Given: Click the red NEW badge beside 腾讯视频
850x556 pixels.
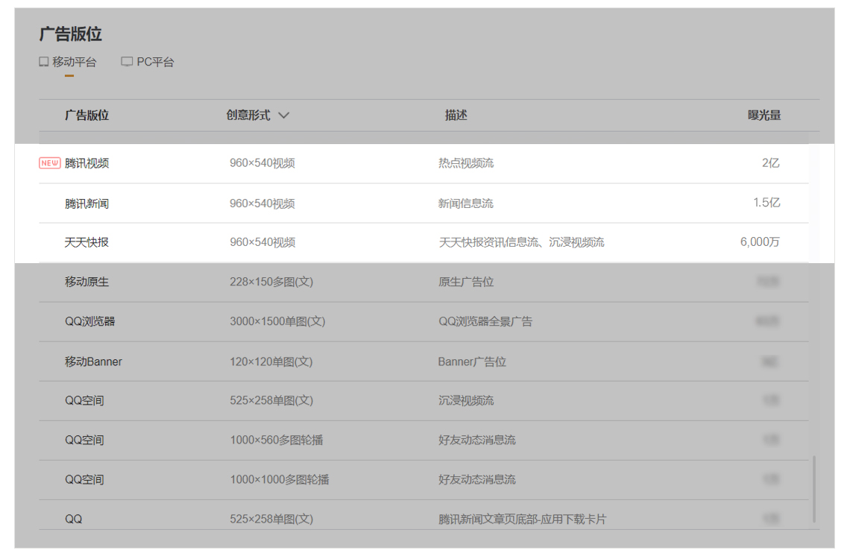Looking at the screenshot, I should click(50, 163).
